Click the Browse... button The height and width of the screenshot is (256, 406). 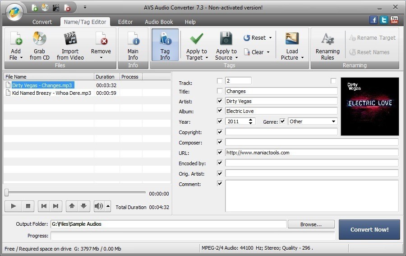pos(311,224)
